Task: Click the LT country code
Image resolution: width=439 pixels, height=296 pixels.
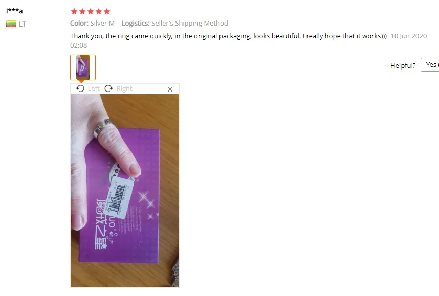Action: 23,25
